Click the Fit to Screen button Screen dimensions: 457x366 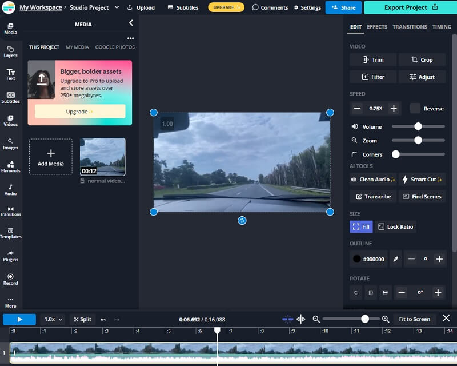pyautogui.click(x=414, y=319)
